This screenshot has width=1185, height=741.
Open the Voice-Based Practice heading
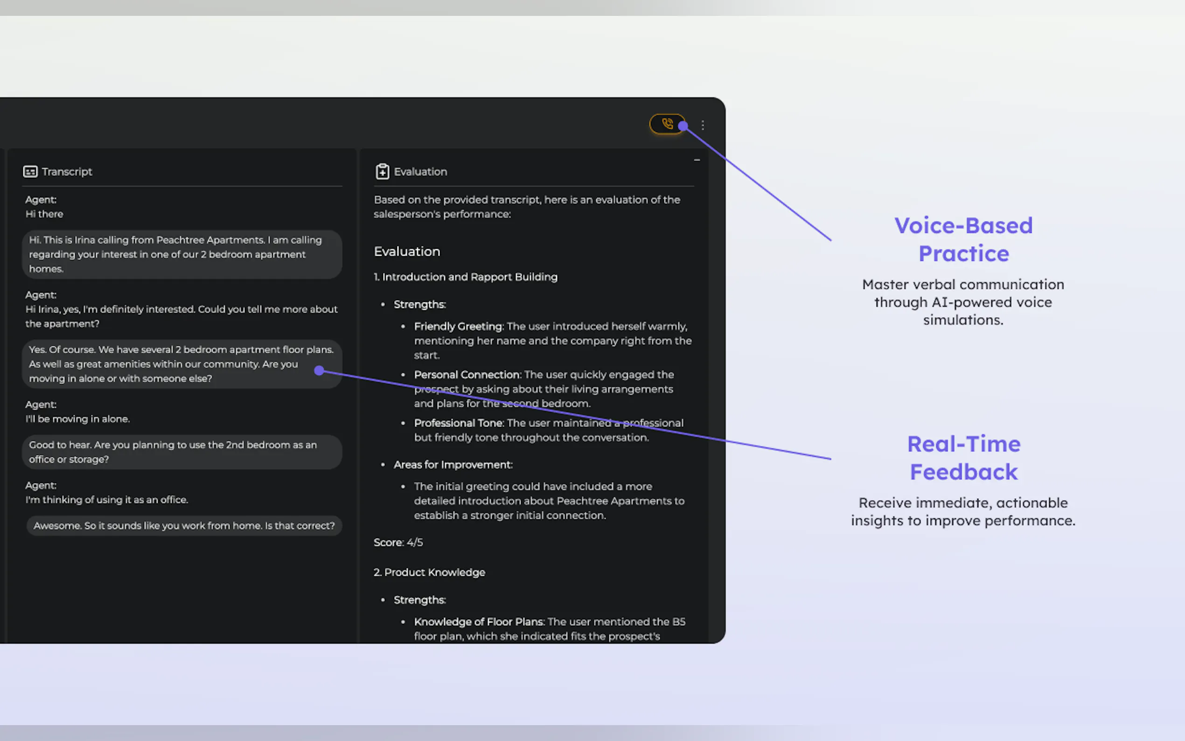point(963,239)
